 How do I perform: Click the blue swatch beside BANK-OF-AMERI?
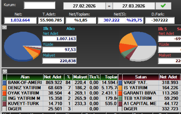click(x=5, y=83)
